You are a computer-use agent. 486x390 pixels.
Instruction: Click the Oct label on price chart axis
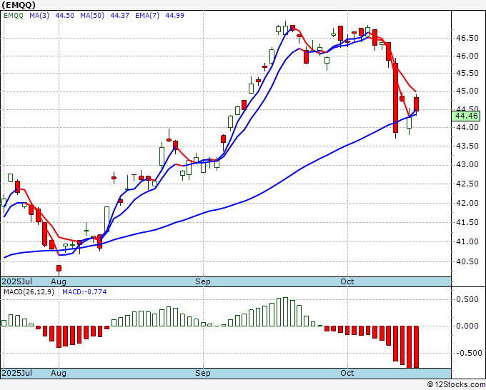[x=347, y=281]
